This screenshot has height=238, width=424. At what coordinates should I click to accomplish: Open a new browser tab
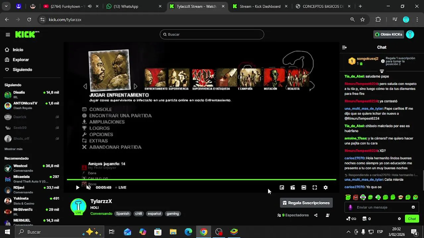360,6
